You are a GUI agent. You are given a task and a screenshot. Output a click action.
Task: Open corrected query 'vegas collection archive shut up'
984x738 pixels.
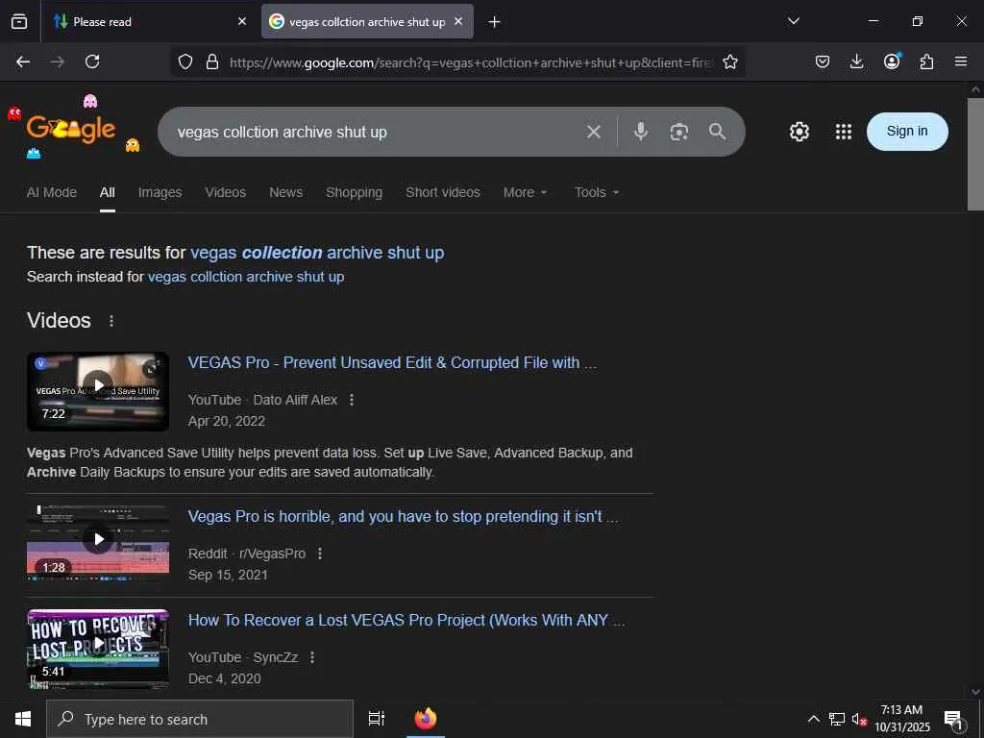tap(317, 253)
